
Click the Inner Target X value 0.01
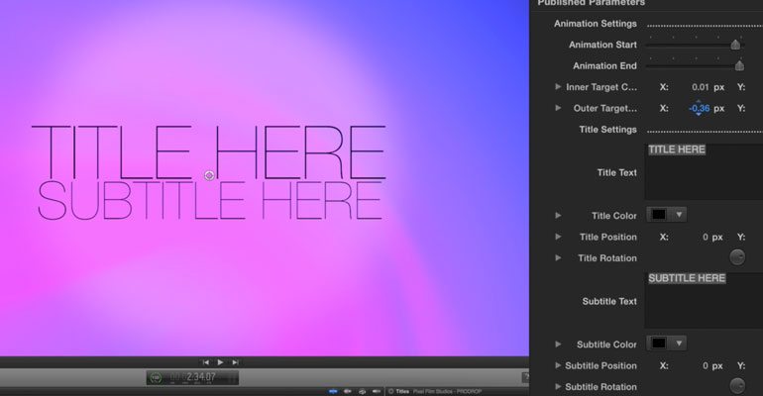pos(701,87)
